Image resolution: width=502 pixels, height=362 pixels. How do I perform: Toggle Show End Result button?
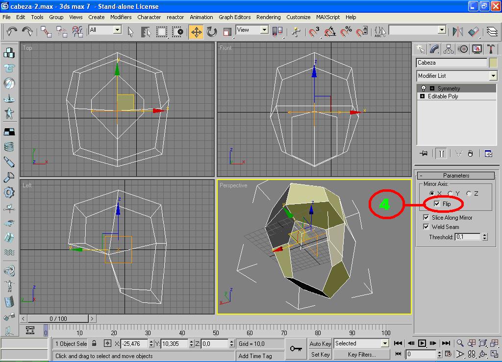point(441,154)
